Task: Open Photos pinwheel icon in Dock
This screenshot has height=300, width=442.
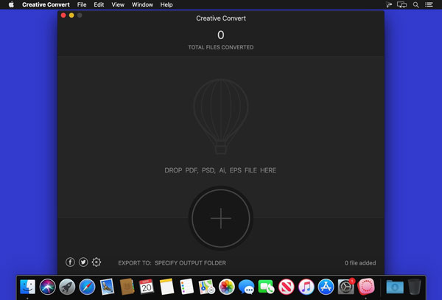Action: [227, 287]
